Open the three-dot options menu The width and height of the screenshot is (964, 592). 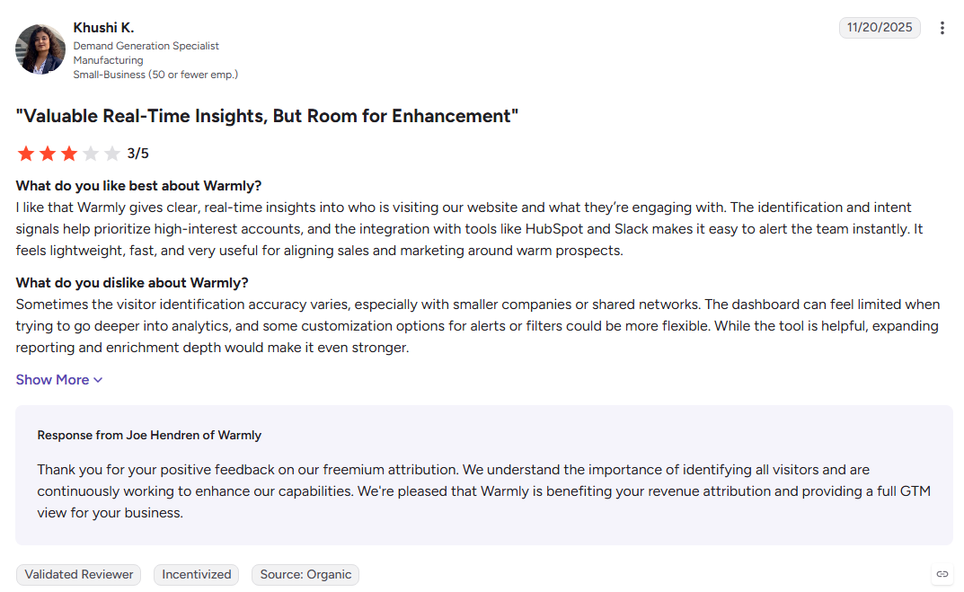942,28
